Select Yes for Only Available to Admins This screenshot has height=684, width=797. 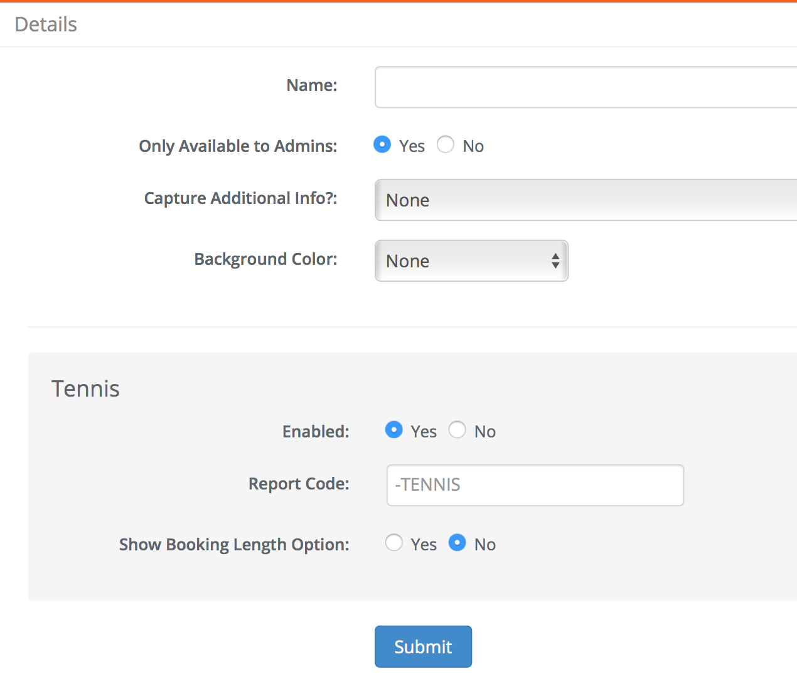point(382,144)
